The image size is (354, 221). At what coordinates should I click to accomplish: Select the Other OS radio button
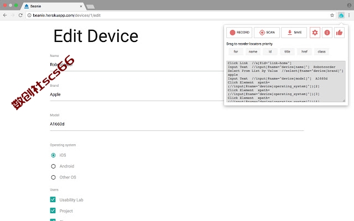tap(53, 177)
